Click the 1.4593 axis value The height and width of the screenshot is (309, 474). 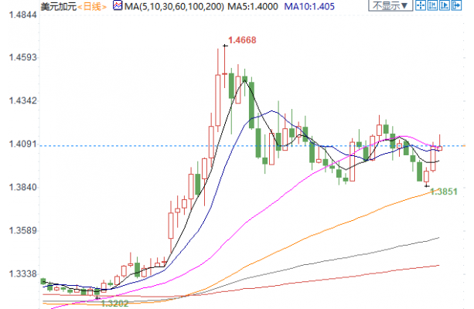pos(23,57)
